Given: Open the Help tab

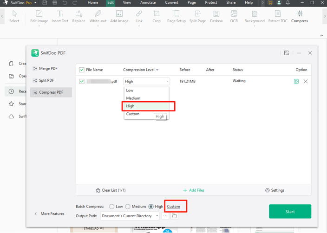Looking at the screenshot, I should tap(249, 3).
